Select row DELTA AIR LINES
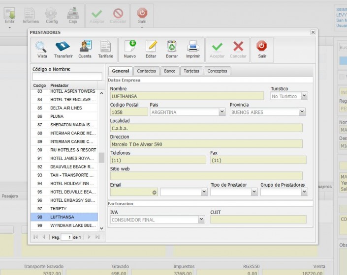 pos(64,108)
